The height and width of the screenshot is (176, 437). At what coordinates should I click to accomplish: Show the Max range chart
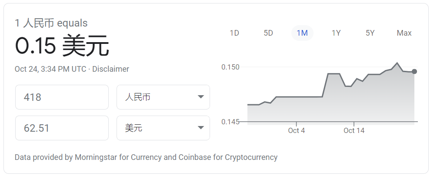[404, 33]
